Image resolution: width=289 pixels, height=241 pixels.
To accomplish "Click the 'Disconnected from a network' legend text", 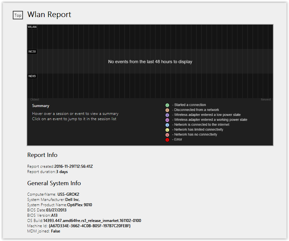I will click(x=197, y=110).
